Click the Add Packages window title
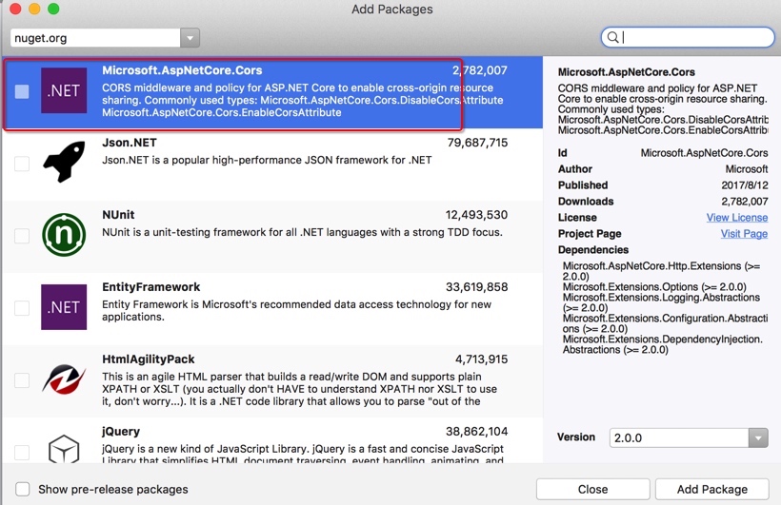 click(x=392, y=9)
